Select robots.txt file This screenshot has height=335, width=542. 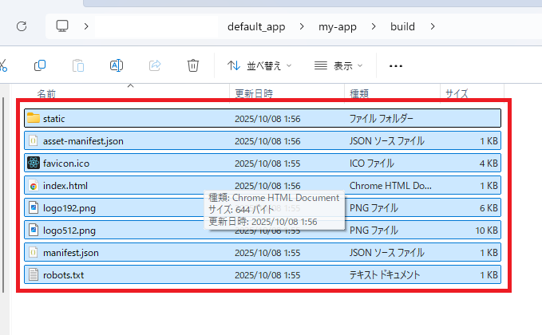click(263, 275)
